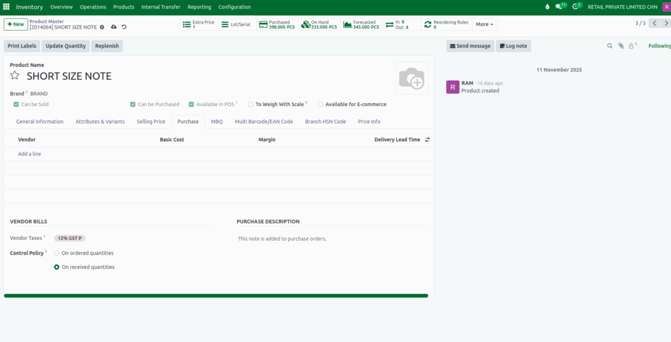Viewport: 671px width, 342px height.
Task: Open Configuration menu
Action: (x=235, y=7)
